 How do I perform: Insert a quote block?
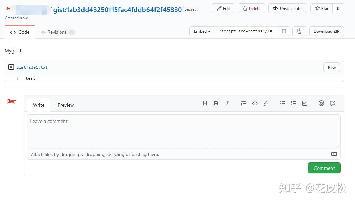(243, 104)
